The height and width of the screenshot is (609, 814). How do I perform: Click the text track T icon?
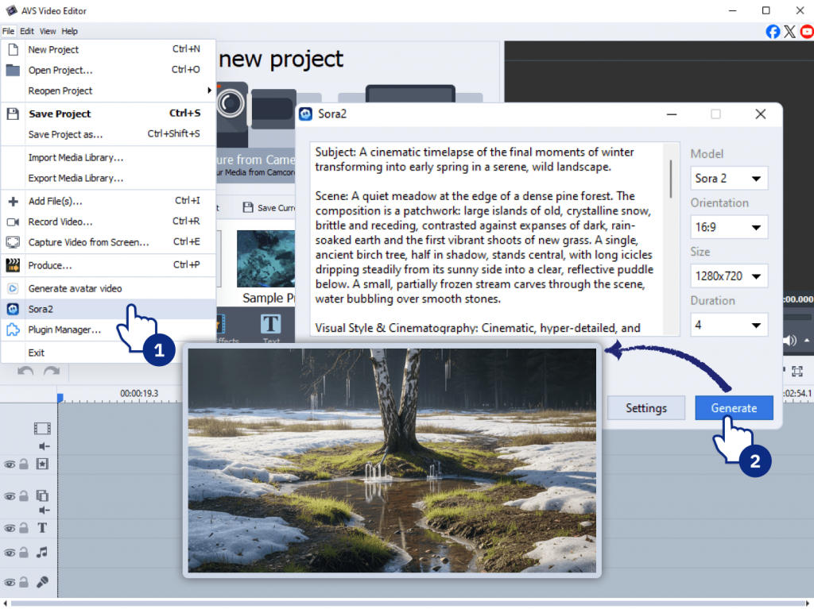coord(42,528)
